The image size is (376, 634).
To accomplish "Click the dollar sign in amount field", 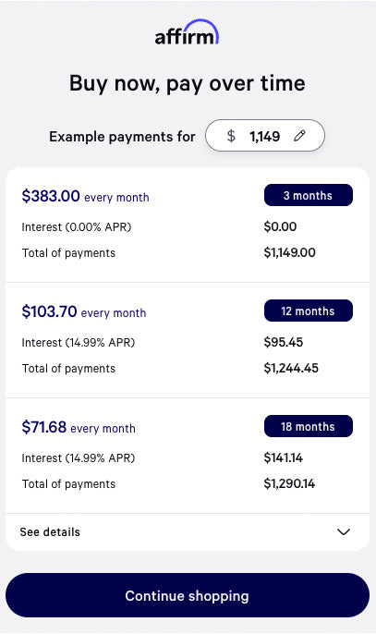I will [231, 136].
